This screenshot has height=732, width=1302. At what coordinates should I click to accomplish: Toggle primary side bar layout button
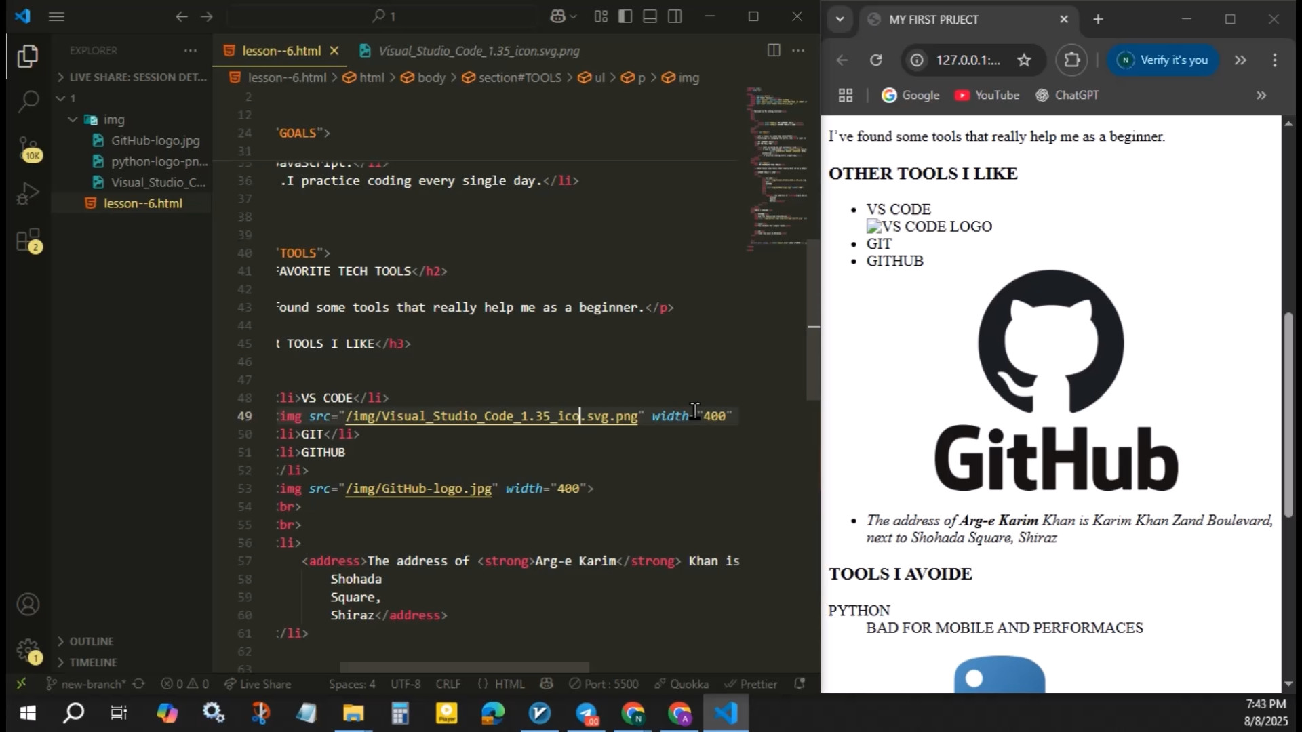tap(625, 16)
